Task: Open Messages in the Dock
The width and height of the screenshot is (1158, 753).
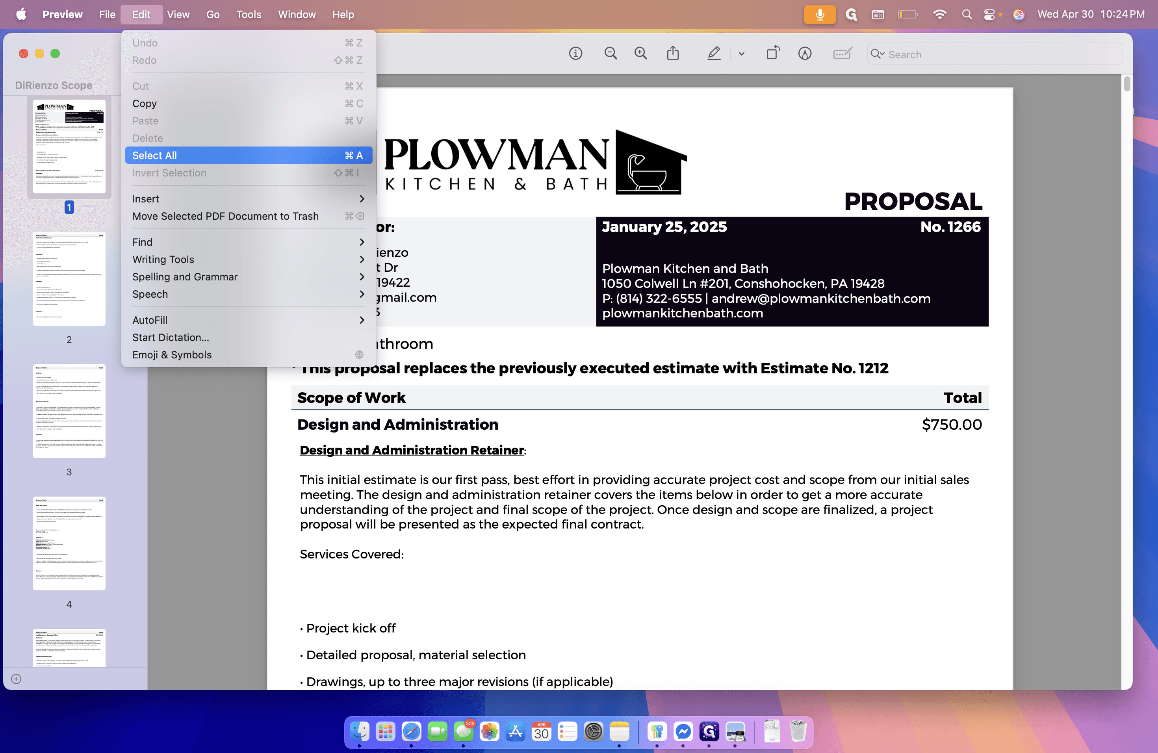Action: point(463,731)
